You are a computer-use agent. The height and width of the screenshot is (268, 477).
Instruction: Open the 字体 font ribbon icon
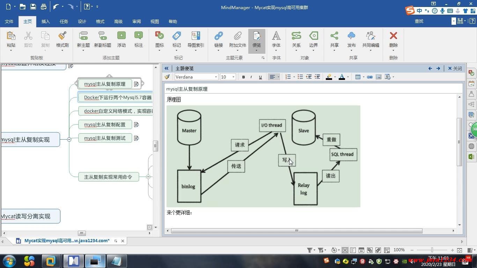(276, 36)
